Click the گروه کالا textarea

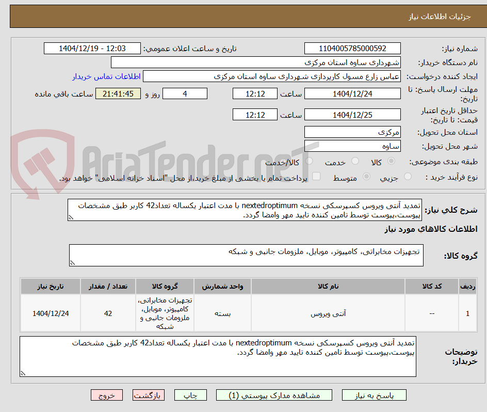pos(246,255)
